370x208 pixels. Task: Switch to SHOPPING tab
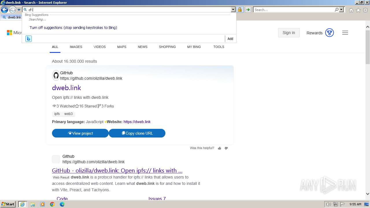tap(167, 47)
